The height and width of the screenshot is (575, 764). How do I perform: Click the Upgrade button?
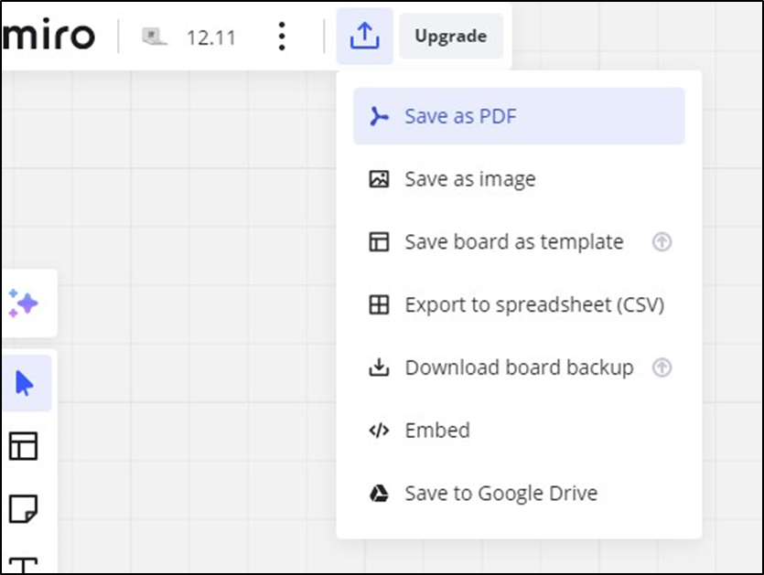coord(451,36)
